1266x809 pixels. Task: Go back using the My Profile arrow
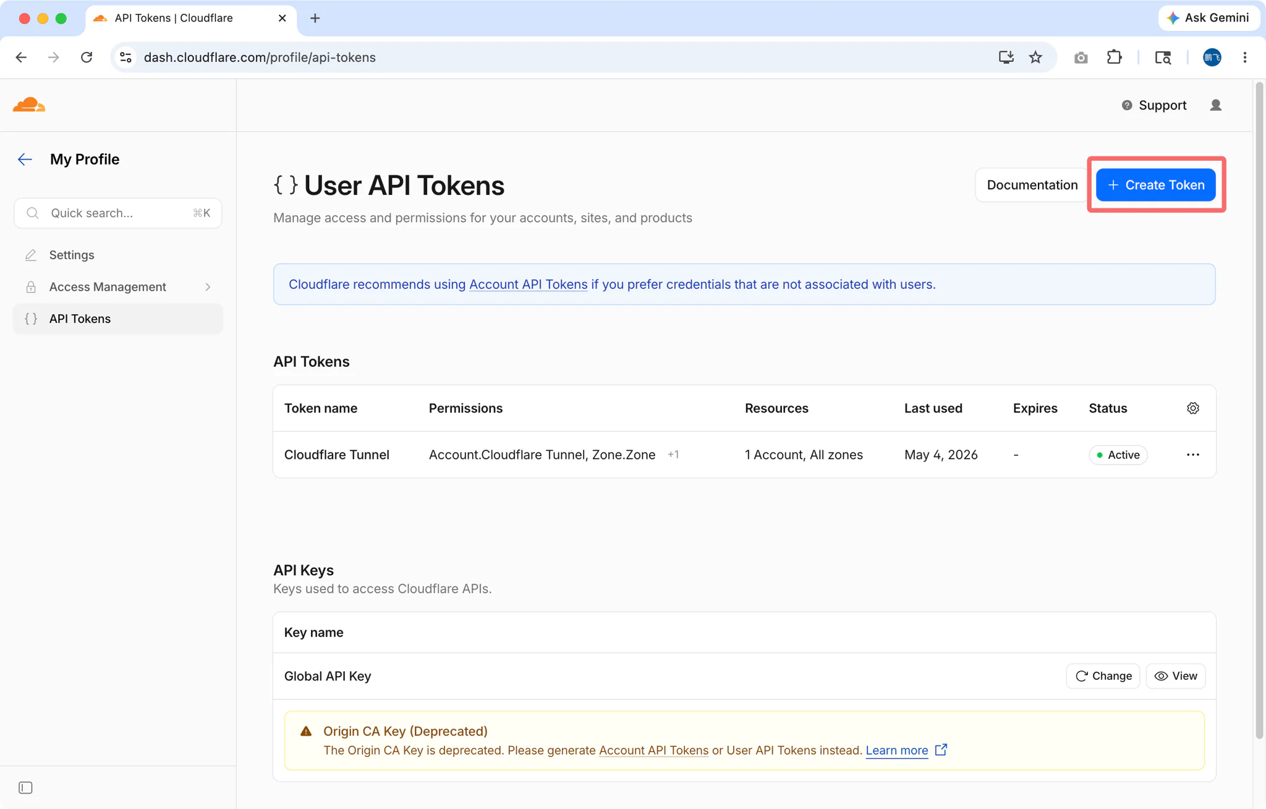tap(25, 160)
